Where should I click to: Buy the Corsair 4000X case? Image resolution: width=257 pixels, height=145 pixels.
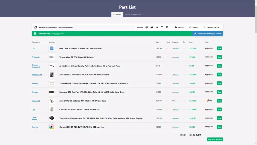point(219,110)
